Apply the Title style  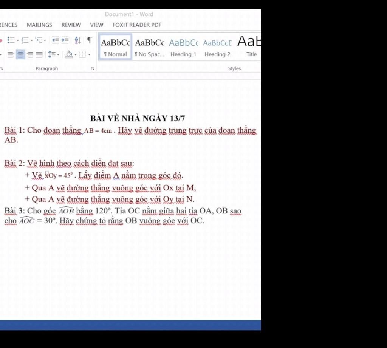pyautogui.click(x=249, y=47)
